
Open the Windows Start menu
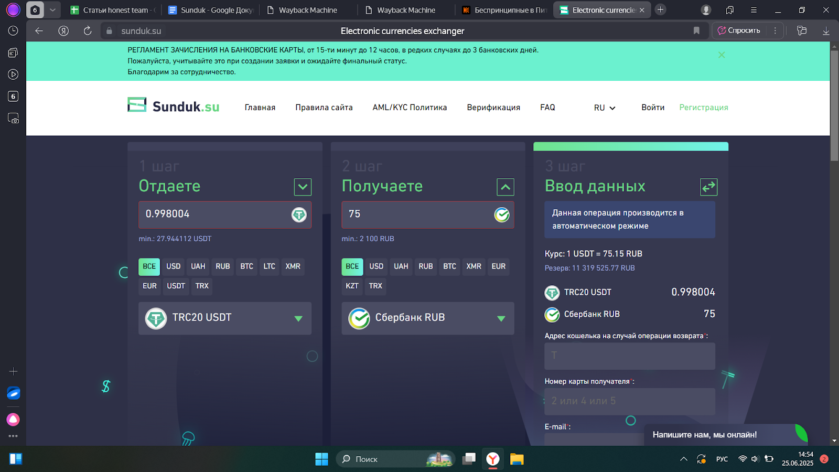321,459
